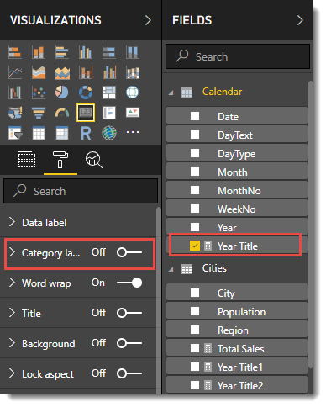Image resolution: width=326 pixels, height=407 pixels.
Task: Select the stacked bar chart visual
Action: [15, 52]
